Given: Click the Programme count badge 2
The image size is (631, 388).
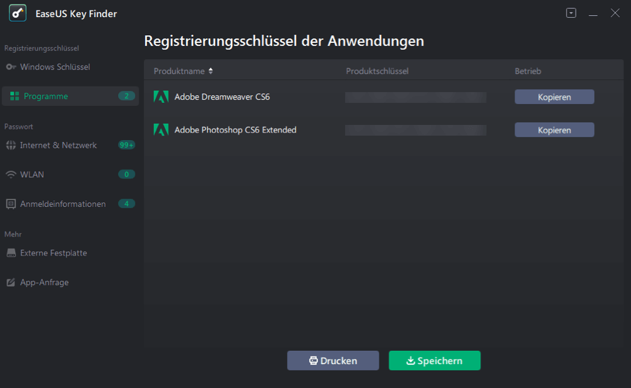Looking at the screenshot, I should [x=126, y=96].
